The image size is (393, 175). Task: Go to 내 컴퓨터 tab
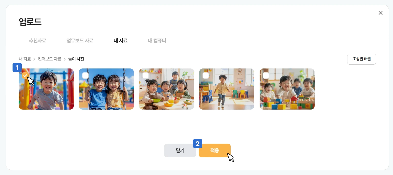coord(157,41)
